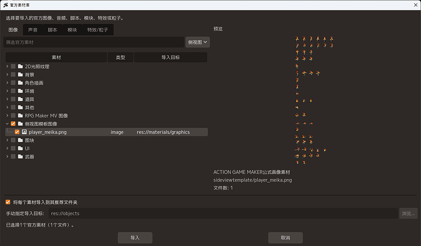Screen dimensions: 421x246
Task: Expand the 背景 tree node
Action: (x=7, y=74)
